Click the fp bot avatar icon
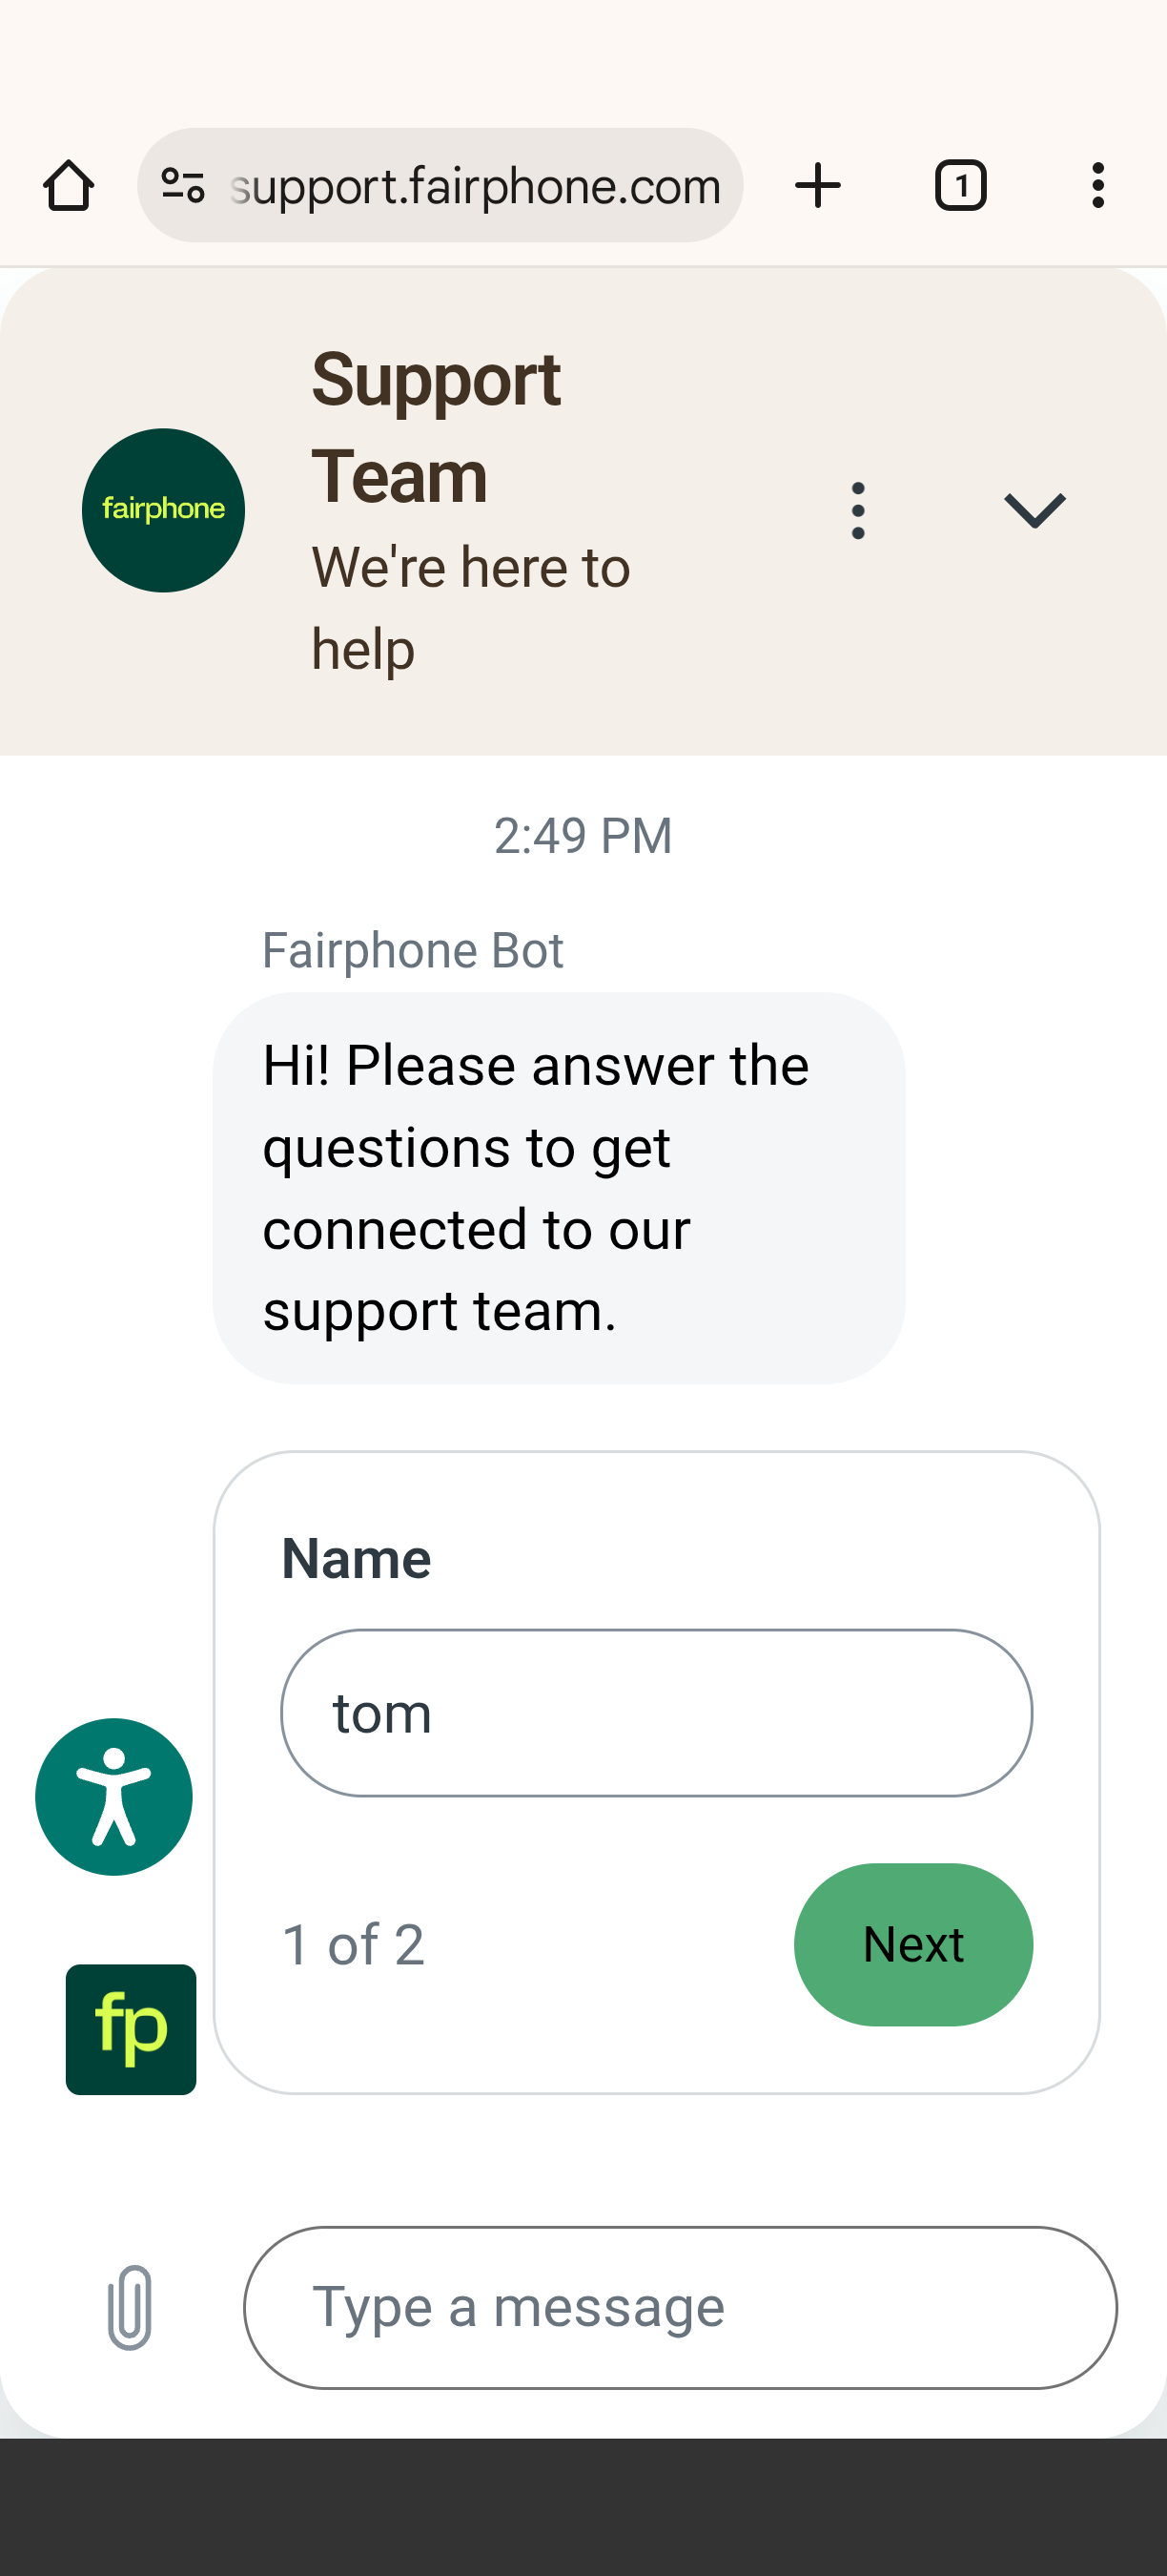This screenshot has width=1167, height=2576. coord(131,2029)
